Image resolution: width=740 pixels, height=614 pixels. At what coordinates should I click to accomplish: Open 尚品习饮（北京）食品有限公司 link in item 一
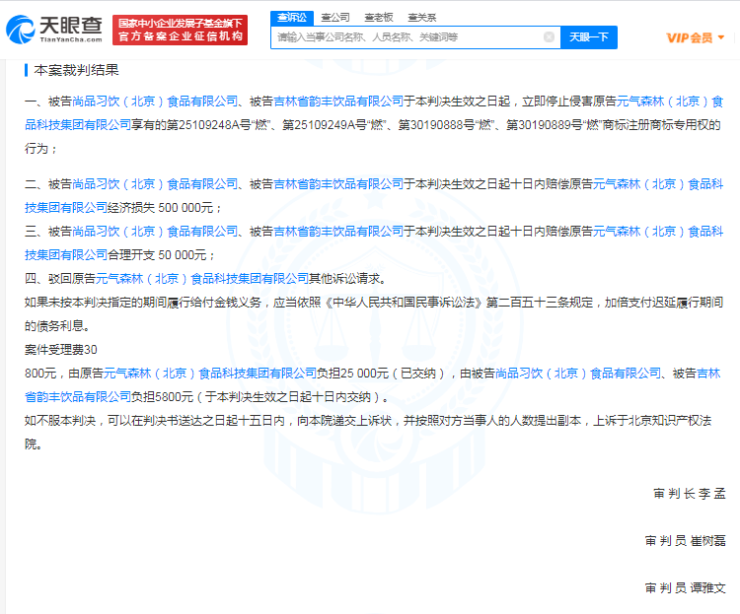[155, 102]
